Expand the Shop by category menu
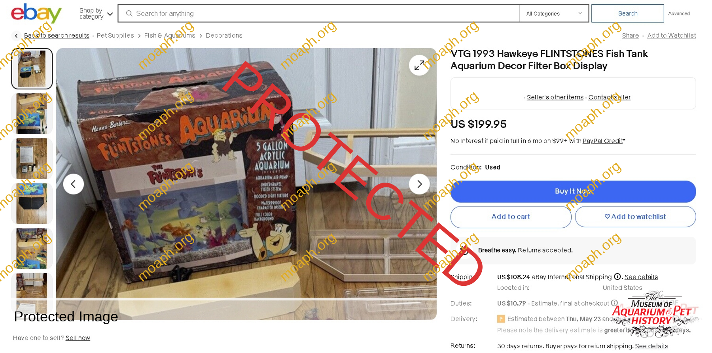Screen dimensions: 712x353 point(96,13)
